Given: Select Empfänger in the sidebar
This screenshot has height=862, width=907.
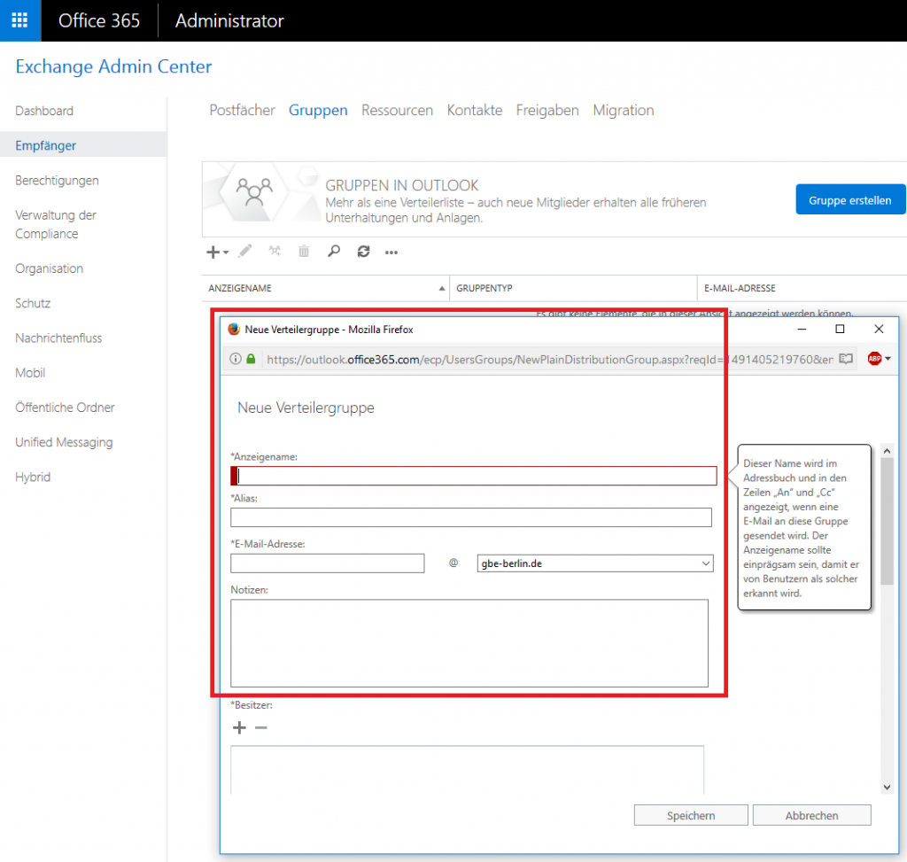Looking at the screenshot, I should (x=83, y=145).
